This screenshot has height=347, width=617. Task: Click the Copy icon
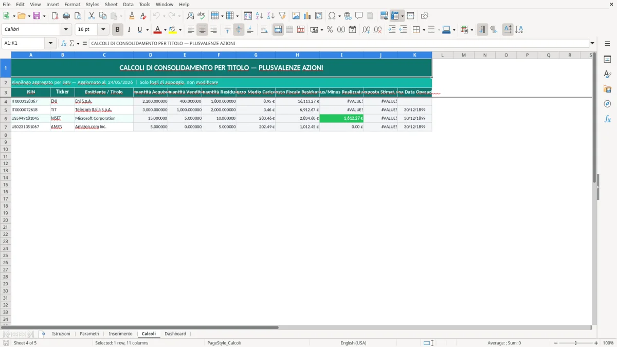(x=103, y=16)
